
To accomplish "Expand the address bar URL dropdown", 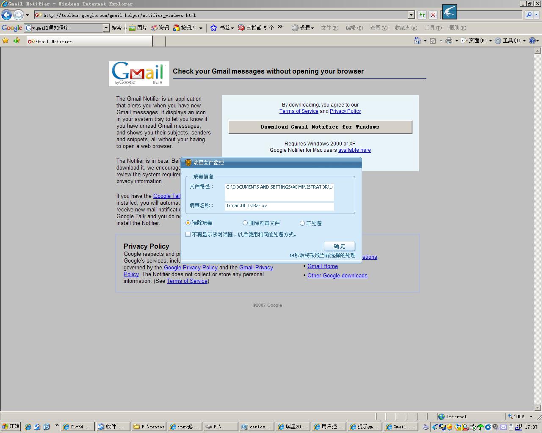I will (411, 15).
